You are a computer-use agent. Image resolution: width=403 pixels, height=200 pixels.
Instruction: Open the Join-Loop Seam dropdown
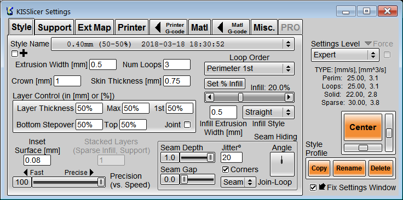(x=238, y=182)
